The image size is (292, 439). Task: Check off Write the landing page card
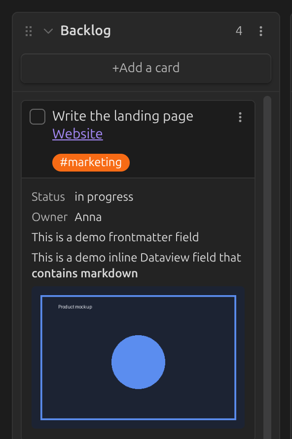(x=37, y=117)
